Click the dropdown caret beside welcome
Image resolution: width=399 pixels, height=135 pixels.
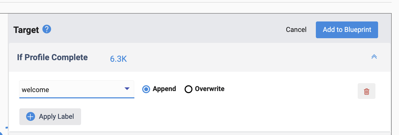(127, 89)
